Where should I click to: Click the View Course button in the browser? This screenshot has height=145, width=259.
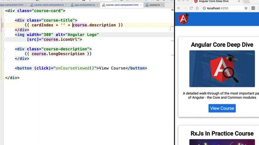(x=222, y=108)
